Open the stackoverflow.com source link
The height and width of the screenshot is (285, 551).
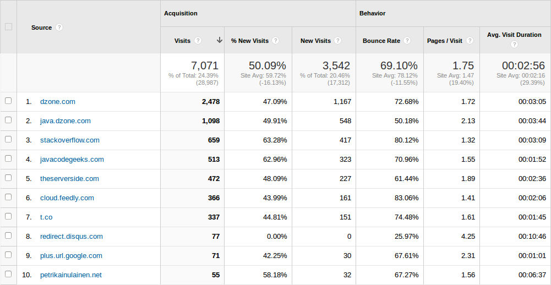70,140
